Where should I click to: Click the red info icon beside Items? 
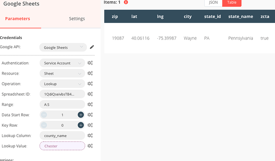point(126,2)
